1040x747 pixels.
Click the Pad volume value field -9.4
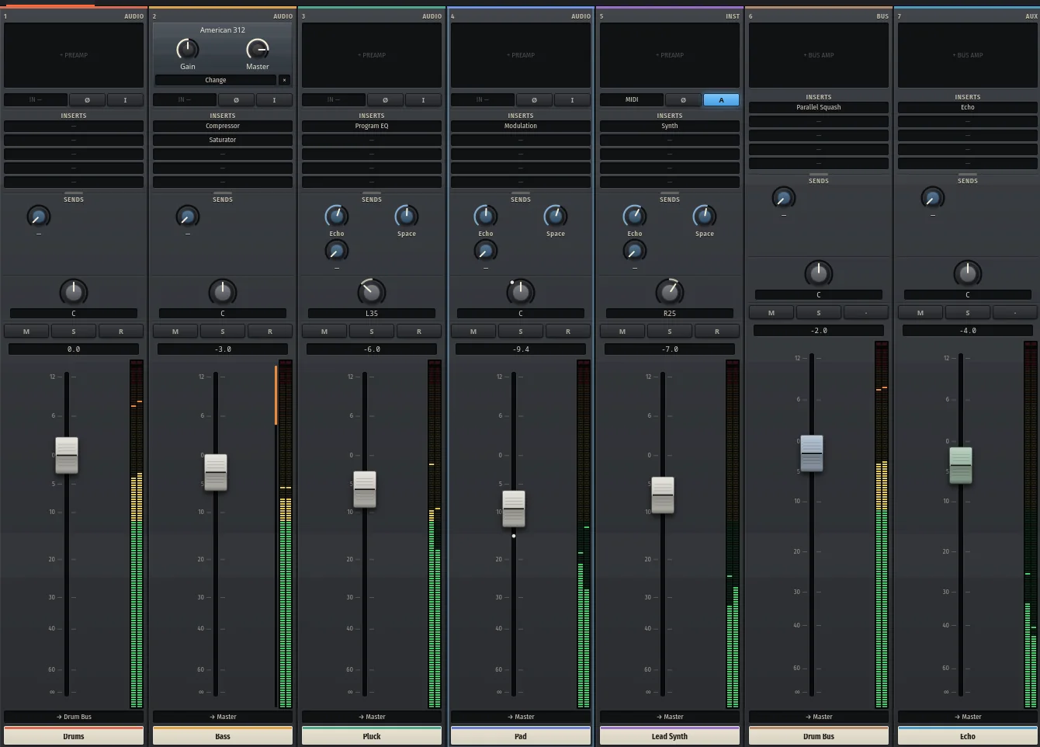pos(521,349)
